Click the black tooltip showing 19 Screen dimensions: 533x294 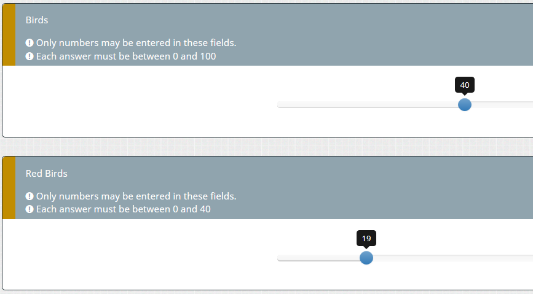coord(366,239)
